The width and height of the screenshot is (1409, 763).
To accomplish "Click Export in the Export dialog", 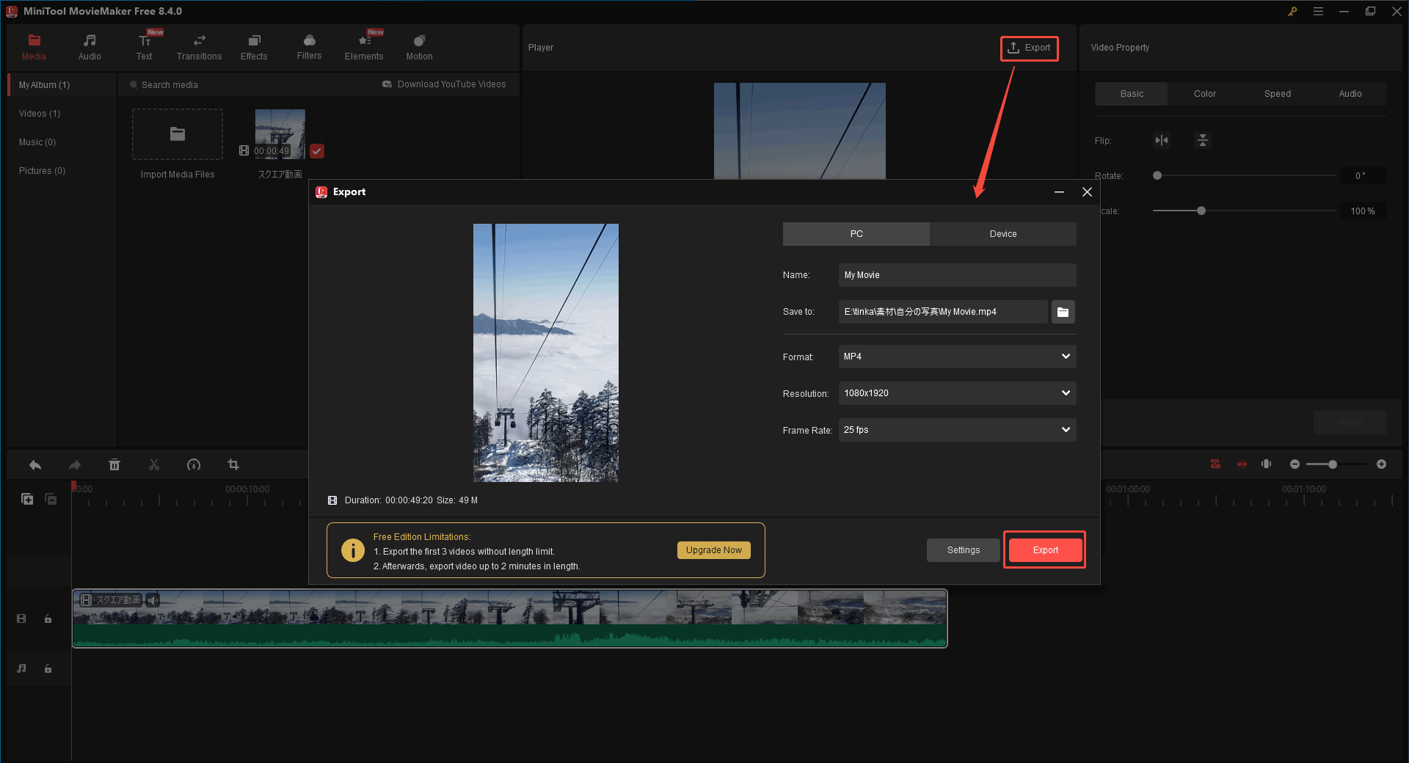I will (1044, 550).
